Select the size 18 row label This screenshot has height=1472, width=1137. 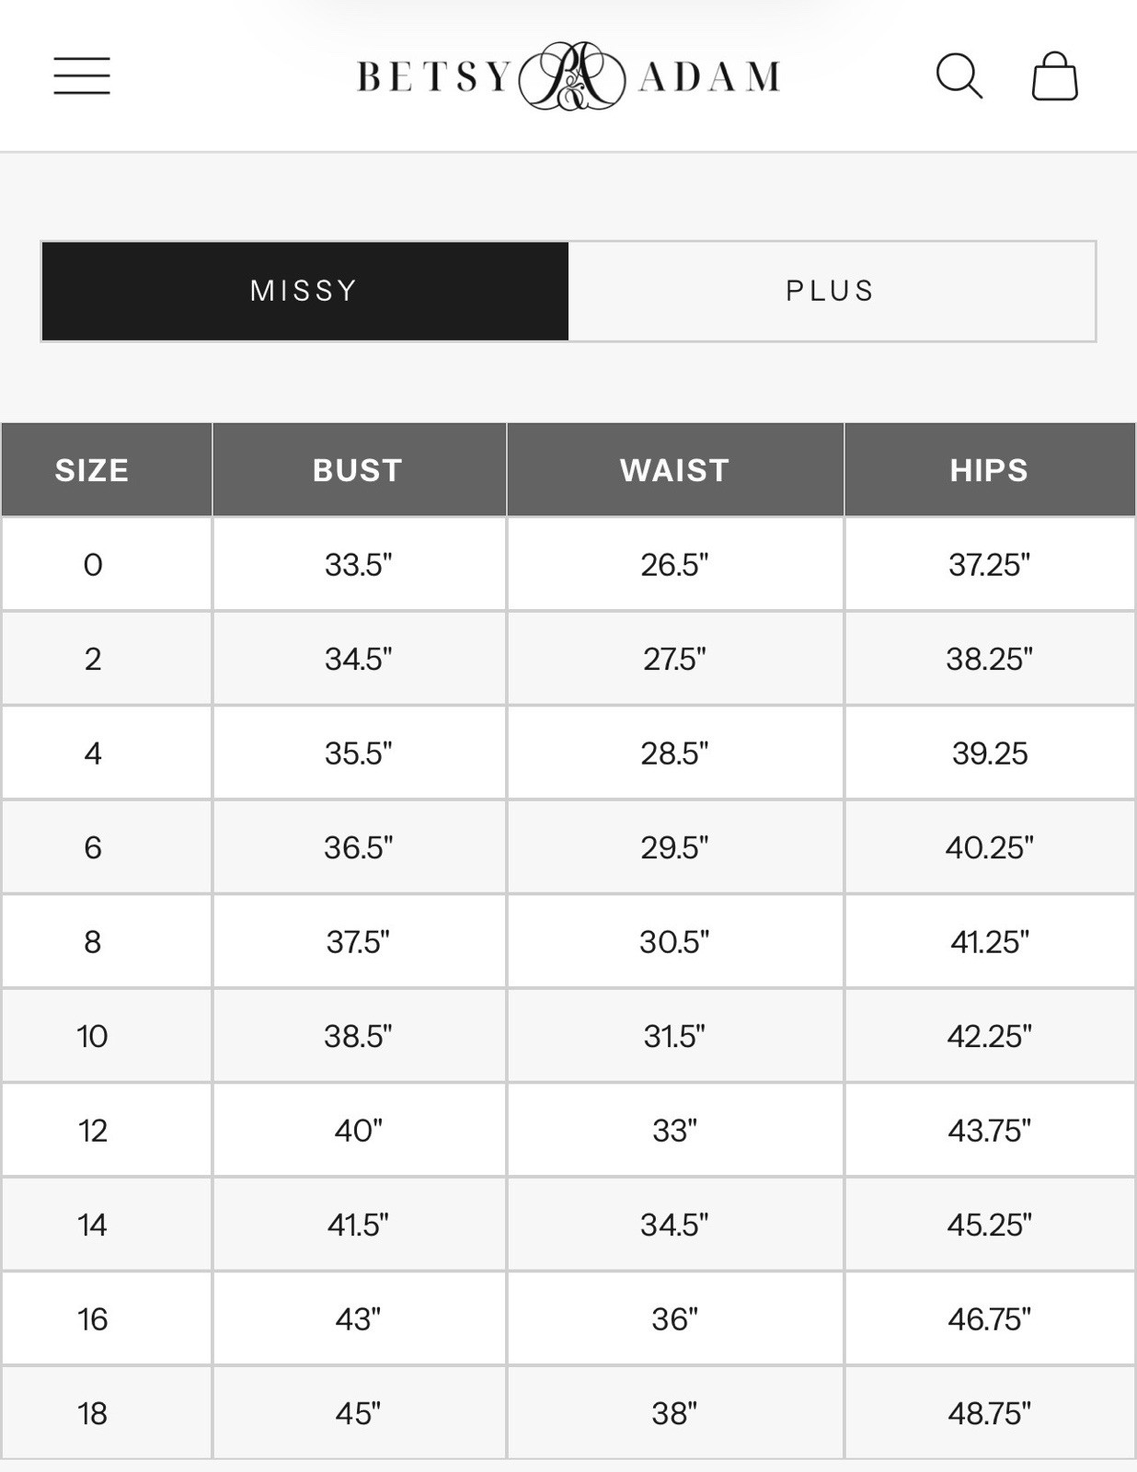click(x=93, y=1413)
